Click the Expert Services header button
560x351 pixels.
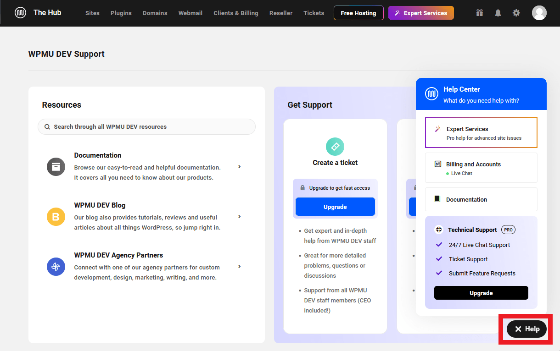pos(421,13)
